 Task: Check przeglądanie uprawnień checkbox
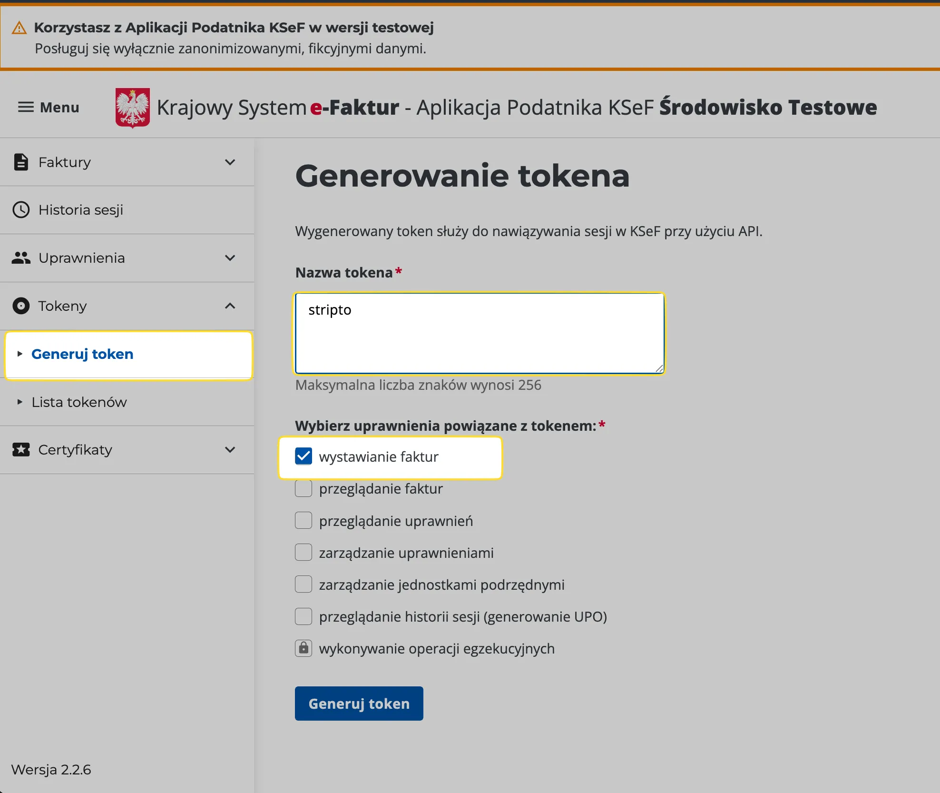pos(304,520)
